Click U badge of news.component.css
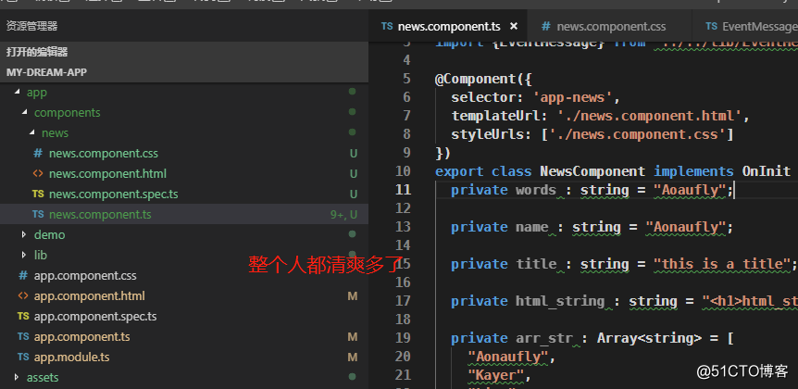The image size is (798, 389). point(354,153)
